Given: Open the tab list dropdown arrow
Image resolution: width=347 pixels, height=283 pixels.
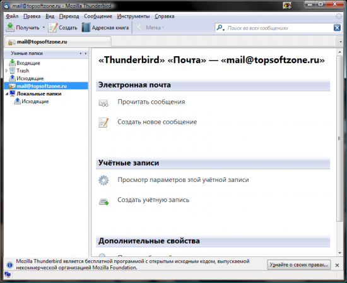Looking at the screenshot, I should 340,42.
